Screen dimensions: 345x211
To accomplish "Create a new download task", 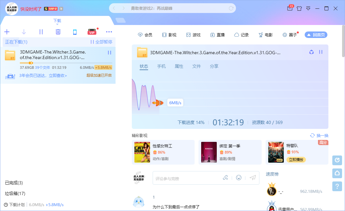I will [7, 32].
